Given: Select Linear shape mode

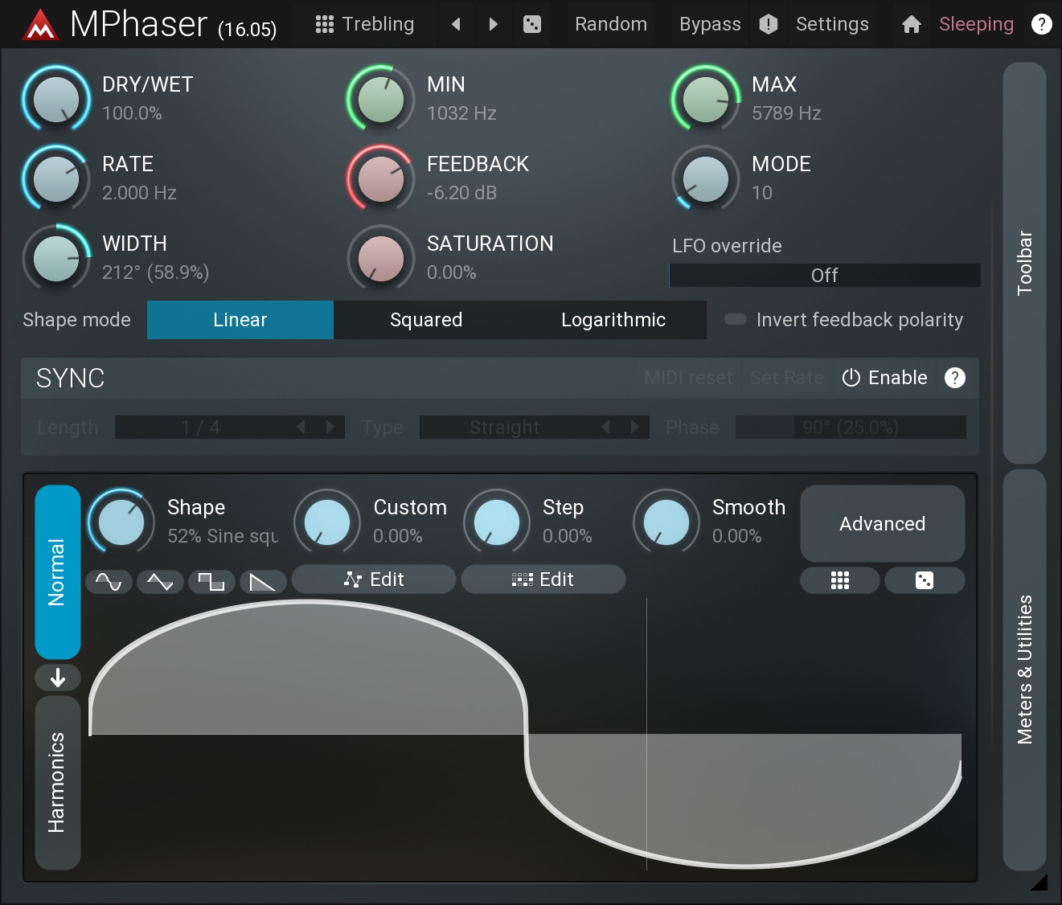Looking at the screenshot, I should [x=240, y=320].
